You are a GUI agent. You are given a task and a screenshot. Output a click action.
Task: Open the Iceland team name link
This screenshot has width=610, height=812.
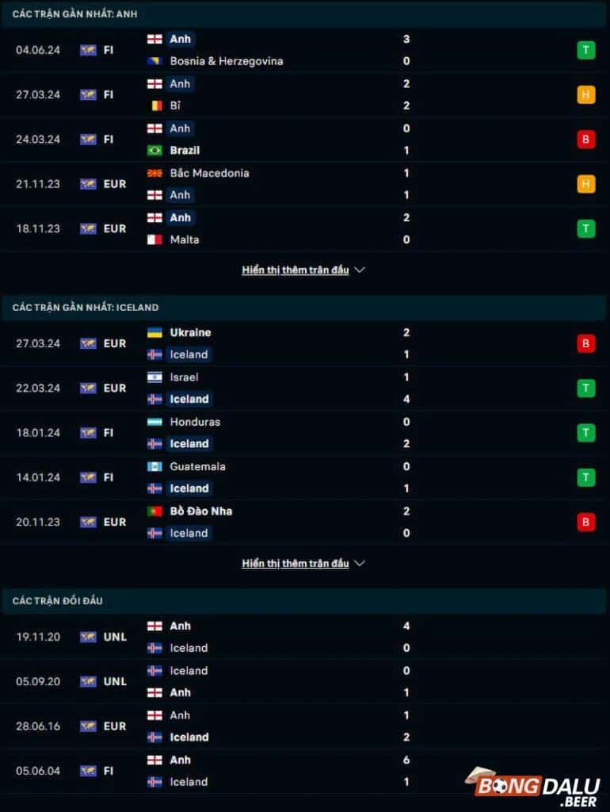(x=188, y=354)
